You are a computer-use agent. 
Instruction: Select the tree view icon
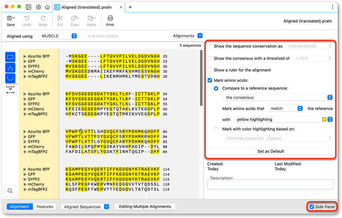point(10,68)
